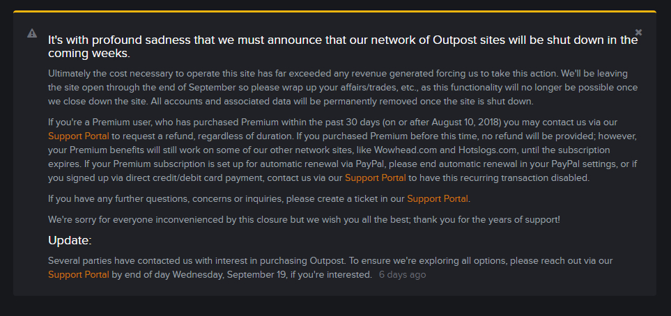Click the paragraph starting "Ultimately the cost necessary"
671x316 pixels.
point(343,88)
